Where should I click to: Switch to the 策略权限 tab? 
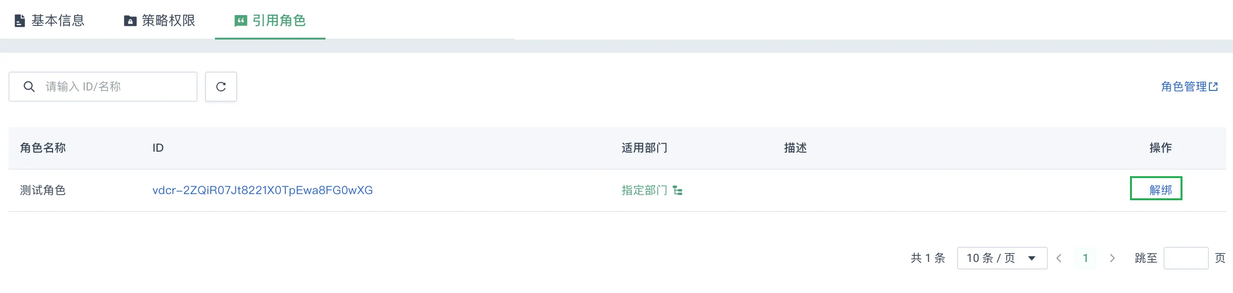click(x=160, y=21)
